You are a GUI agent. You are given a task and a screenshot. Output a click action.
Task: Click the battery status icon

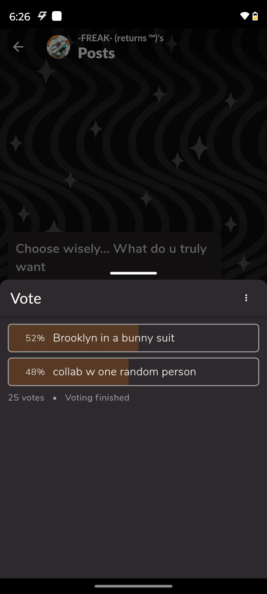point(255,16)
